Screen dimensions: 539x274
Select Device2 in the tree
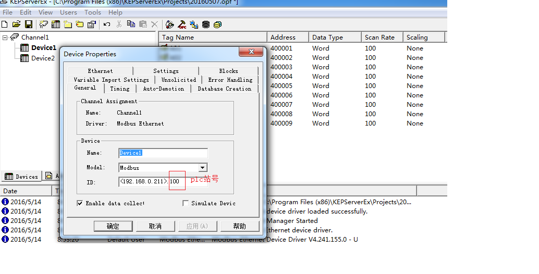43,58
